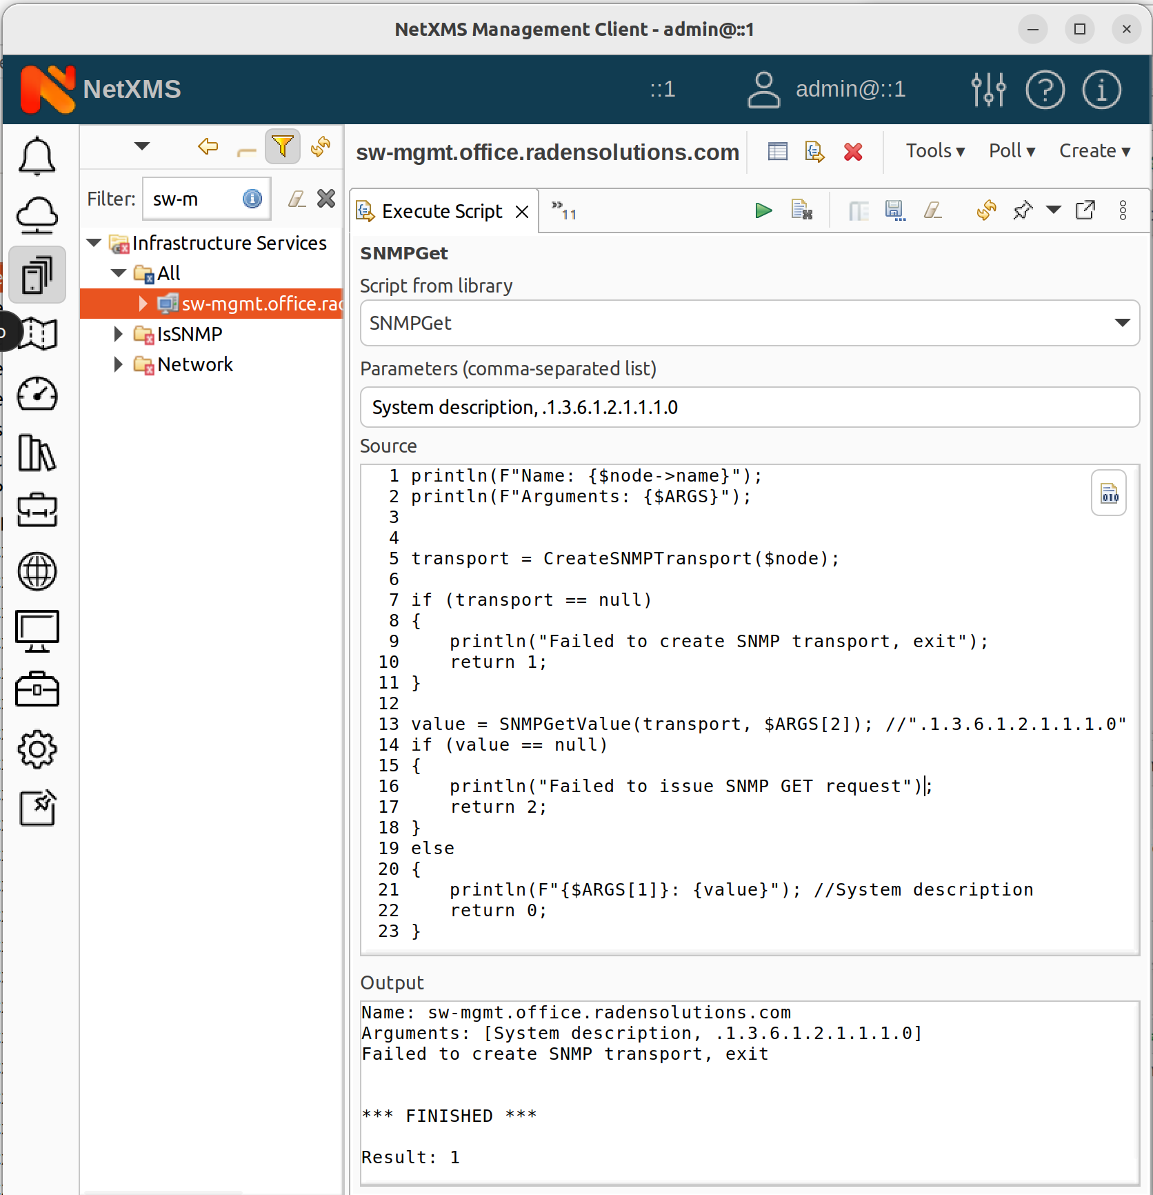Open the Configuration gear perspective icon

[x=37, y=749]
